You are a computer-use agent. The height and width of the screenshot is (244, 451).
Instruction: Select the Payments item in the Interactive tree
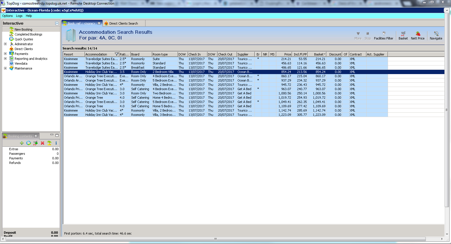pyautogui.click(x=21, y=54)
